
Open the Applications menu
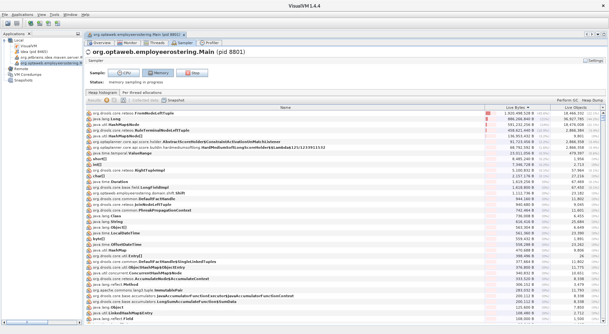[x=22, y=15]
